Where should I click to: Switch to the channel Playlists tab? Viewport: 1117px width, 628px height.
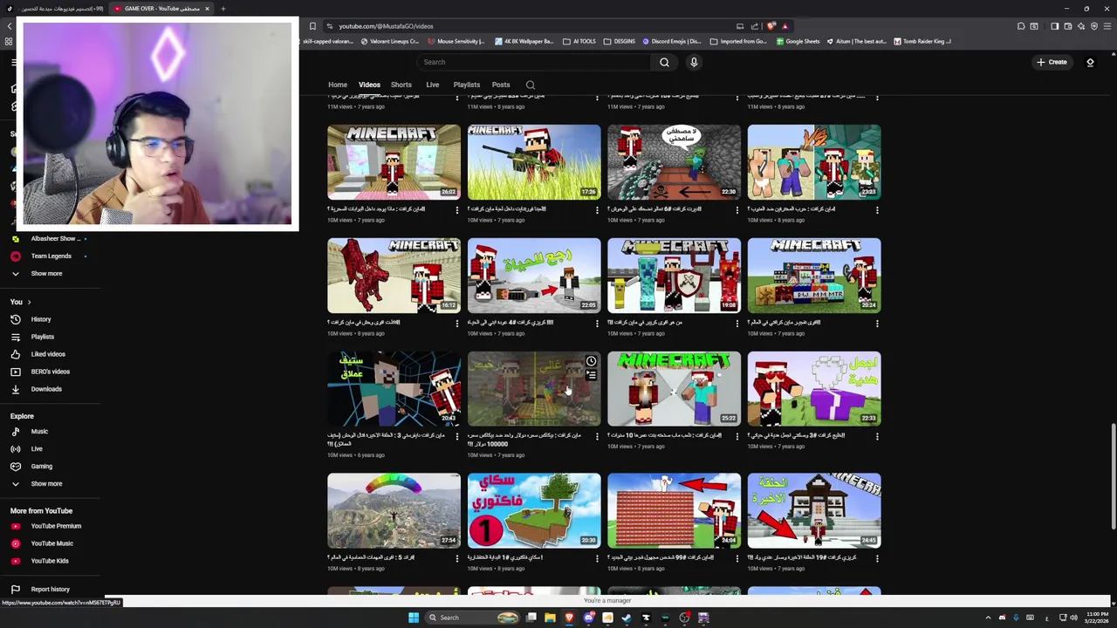coord(467,85)
